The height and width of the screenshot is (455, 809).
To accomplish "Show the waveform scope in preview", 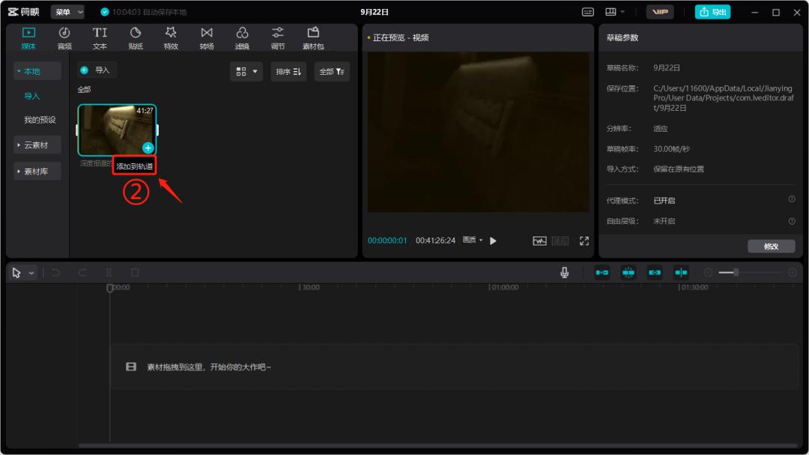I will pos(539,241).
